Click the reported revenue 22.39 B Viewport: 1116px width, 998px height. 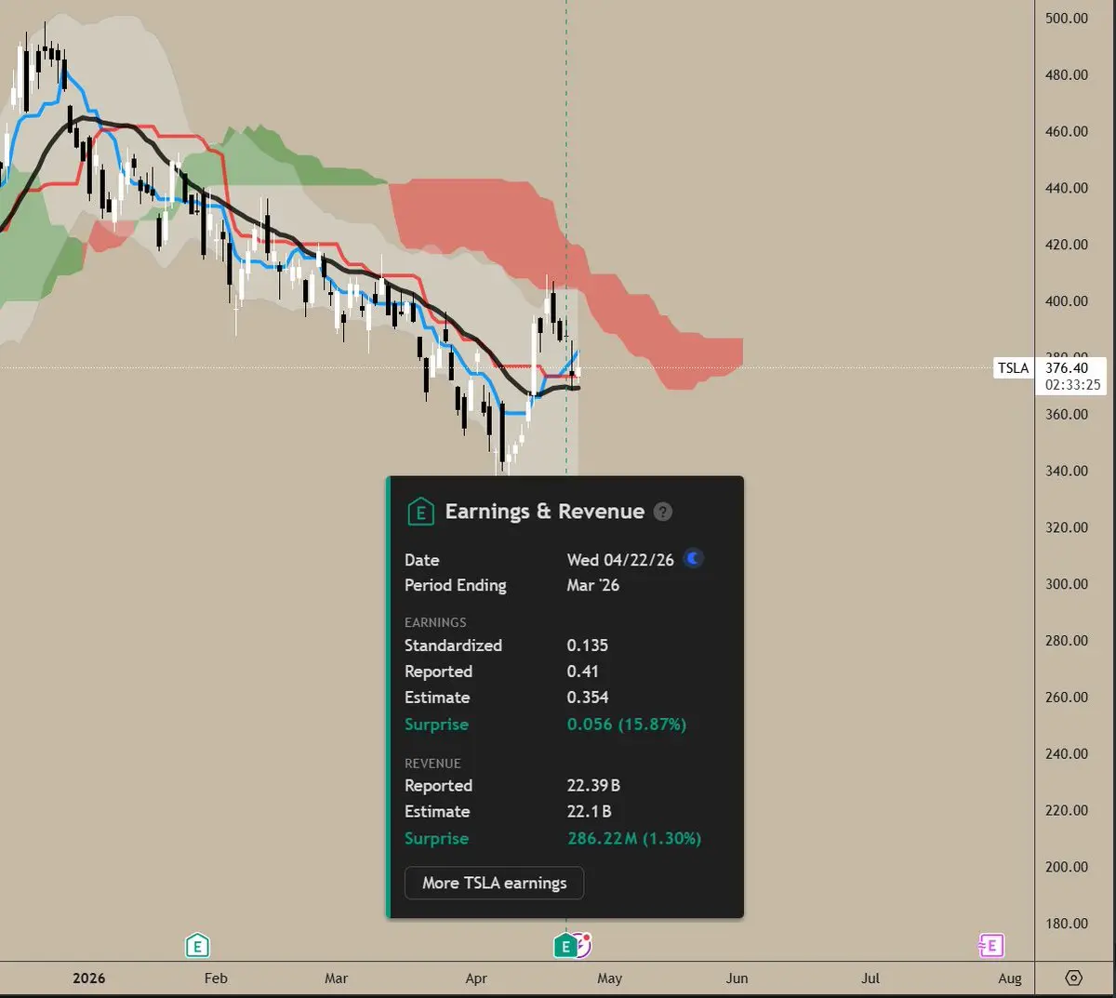pyautogui.click(x=593, y=786)
